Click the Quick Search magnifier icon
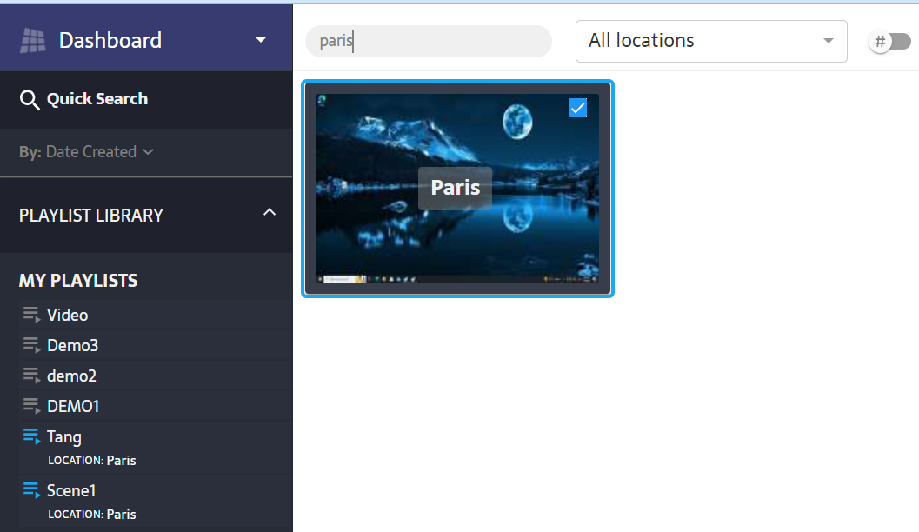This screenshot has height=532, width=919. tap(30, 100)
